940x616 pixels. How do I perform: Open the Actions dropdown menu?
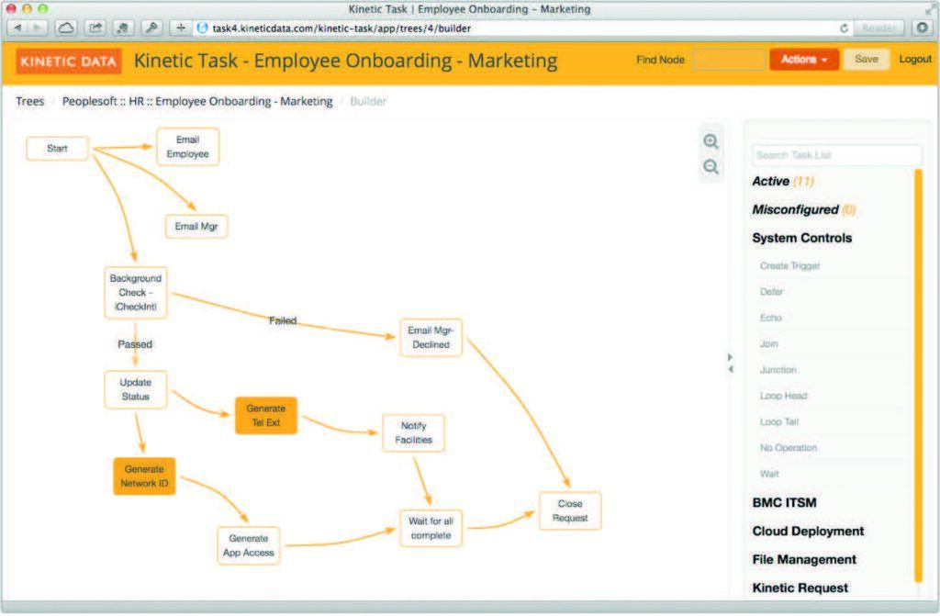click(x=803, y=60)
